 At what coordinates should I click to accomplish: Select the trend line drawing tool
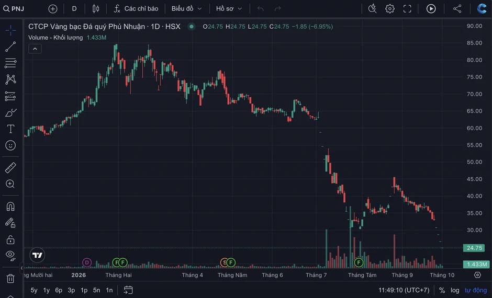[x=10, y=47]
